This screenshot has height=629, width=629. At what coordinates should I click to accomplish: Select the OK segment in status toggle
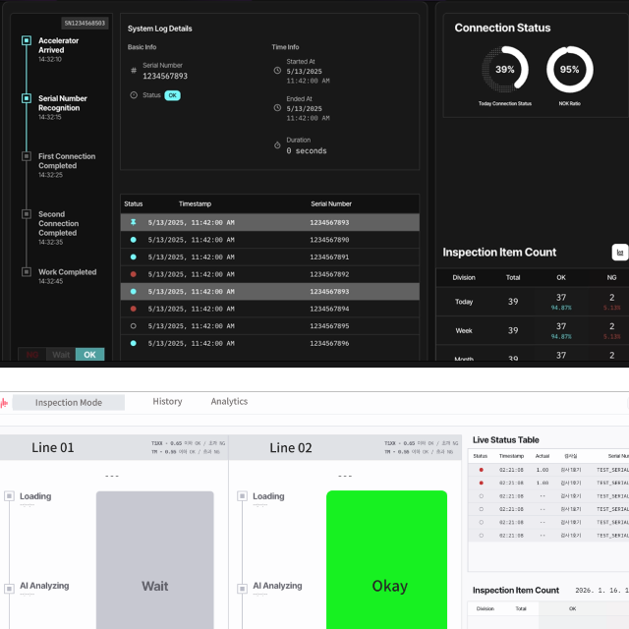89,355
